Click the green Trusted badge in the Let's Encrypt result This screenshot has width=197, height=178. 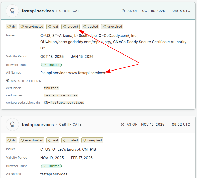(x=51, y=166)
